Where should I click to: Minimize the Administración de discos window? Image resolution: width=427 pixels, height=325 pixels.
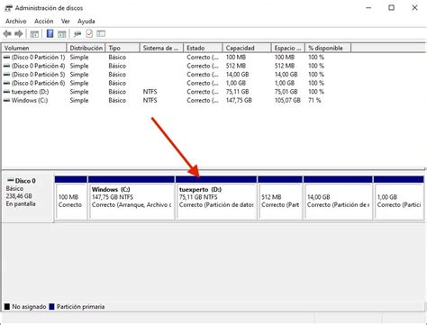click(x=368, y=8)
